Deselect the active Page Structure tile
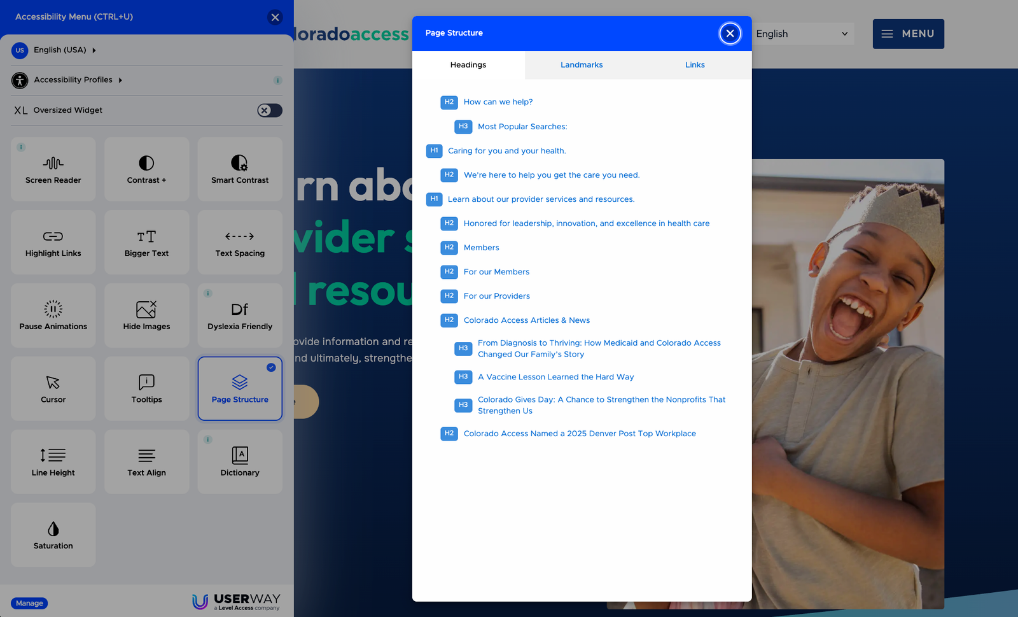1018x617 pixels. [240, 388]
